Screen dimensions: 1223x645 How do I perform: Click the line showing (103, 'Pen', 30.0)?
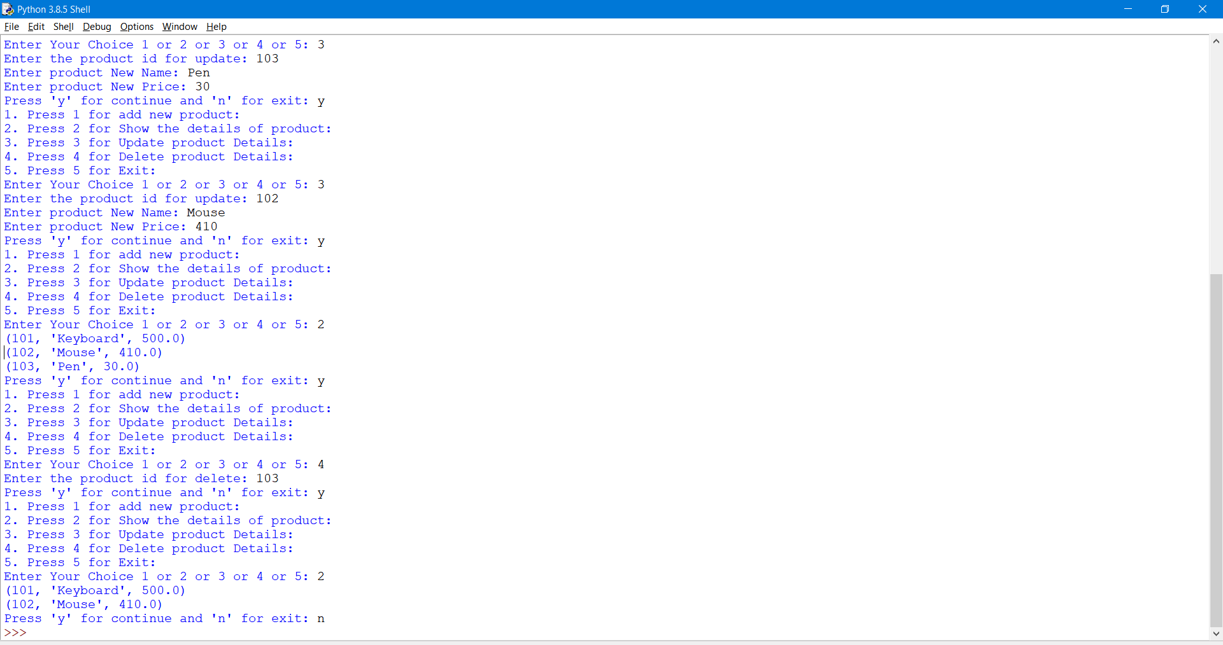click(x=72, y=366)
